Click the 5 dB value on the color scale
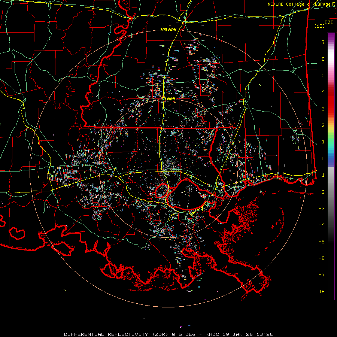337x337 pixels. point(323,75)
